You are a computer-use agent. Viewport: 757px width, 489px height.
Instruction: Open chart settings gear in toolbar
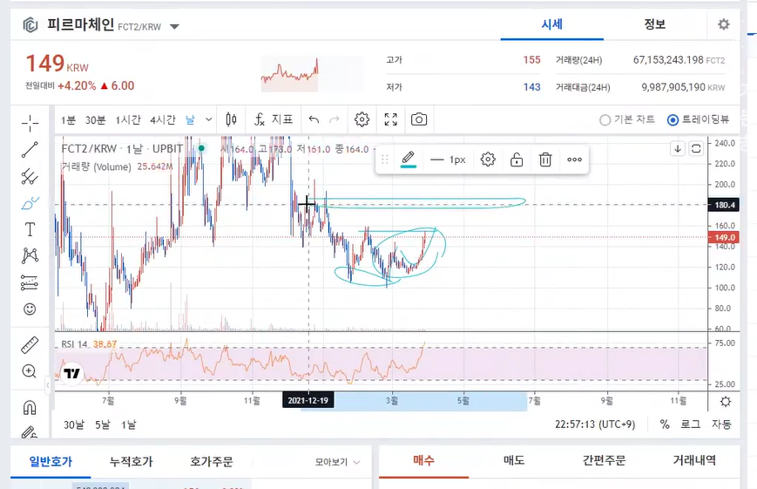(362, 119)
